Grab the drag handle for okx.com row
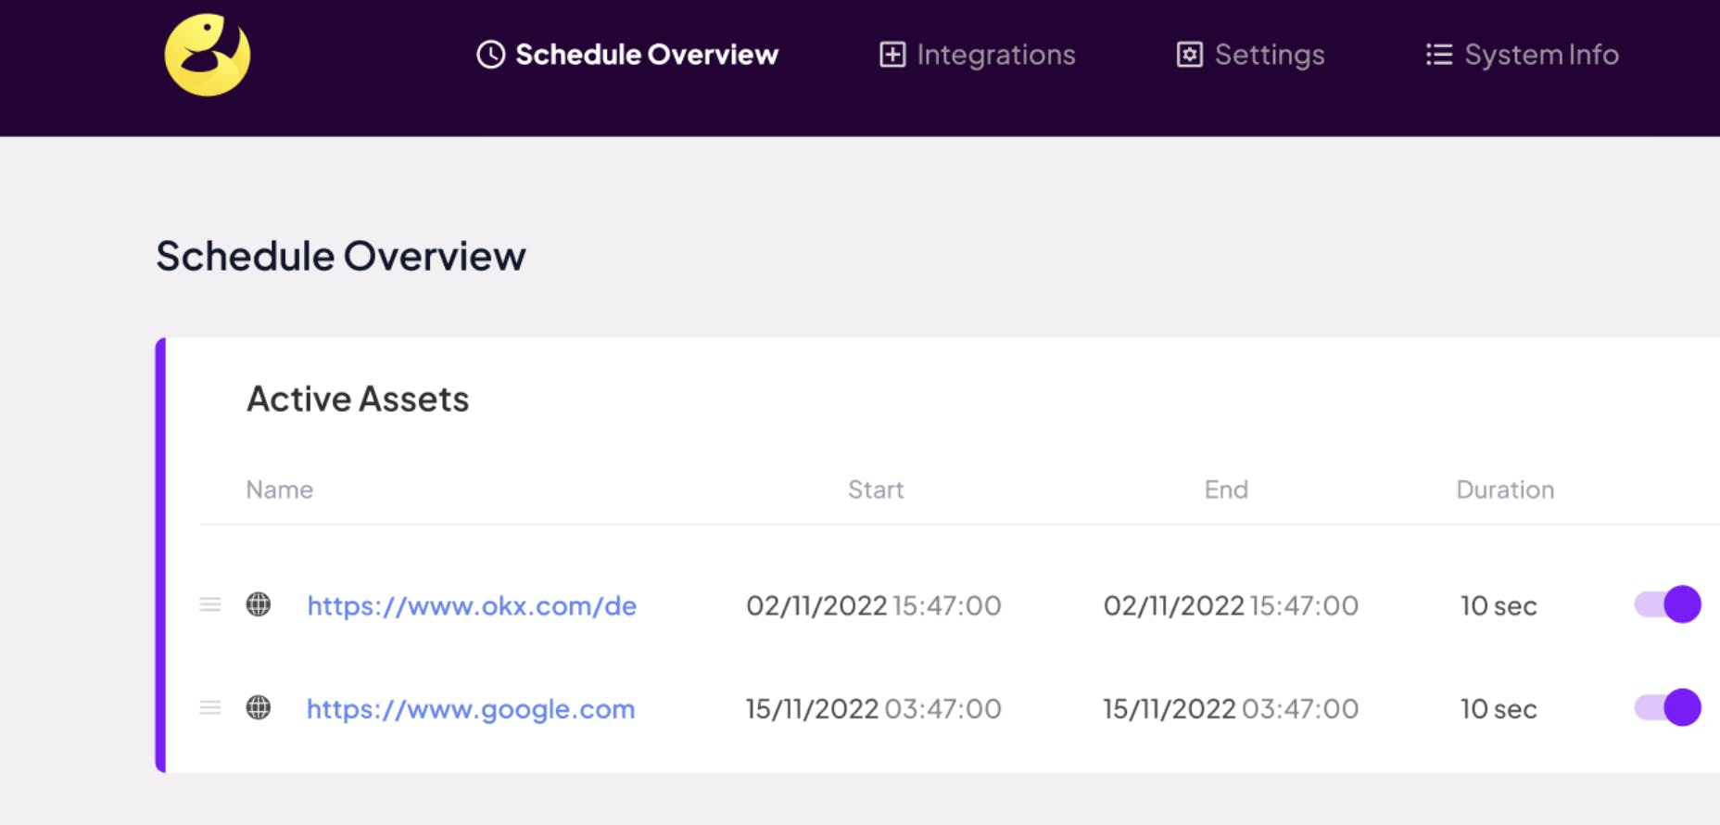The image size is (1720, 825). pos(210,605)
